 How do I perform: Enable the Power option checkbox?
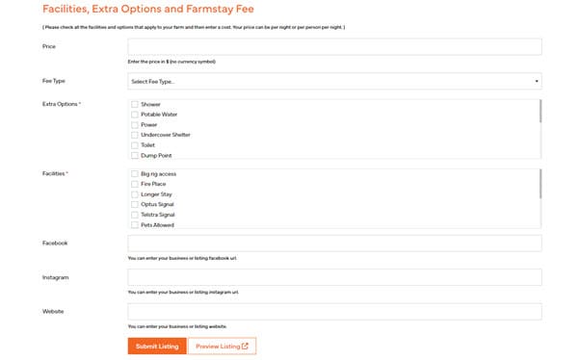(135, 125)
